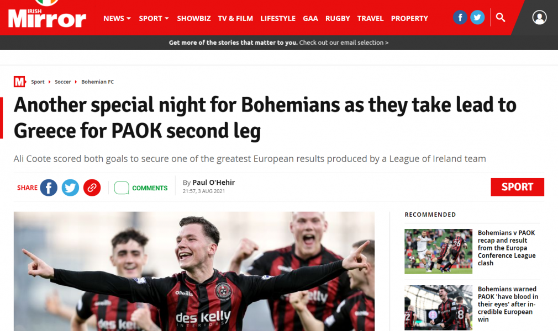
Task: Open the Showbiz menu item
Action: (194, 19)
